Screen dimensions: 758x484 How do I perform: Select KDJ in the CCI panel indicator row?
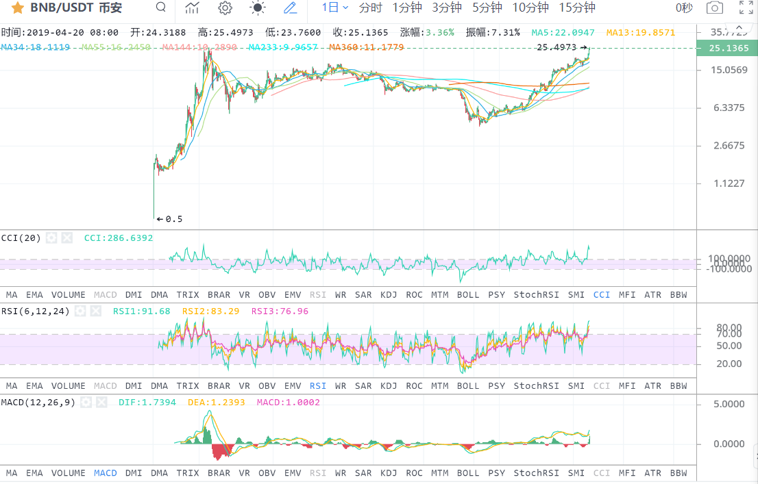click(389, 294)
